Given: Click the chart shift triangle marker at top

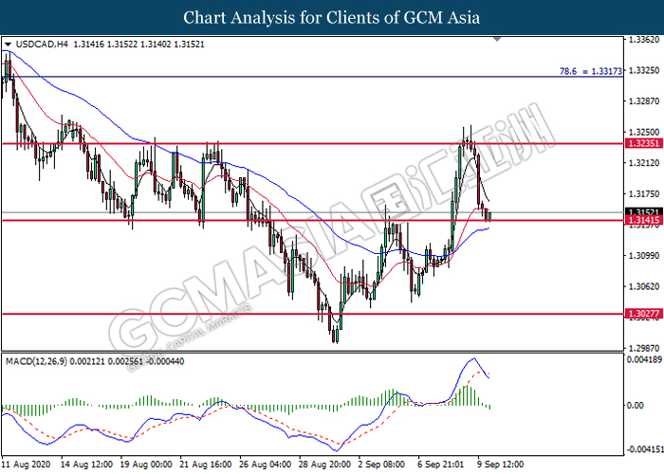Looking at the screenshot, I should (x=498, y=39).
